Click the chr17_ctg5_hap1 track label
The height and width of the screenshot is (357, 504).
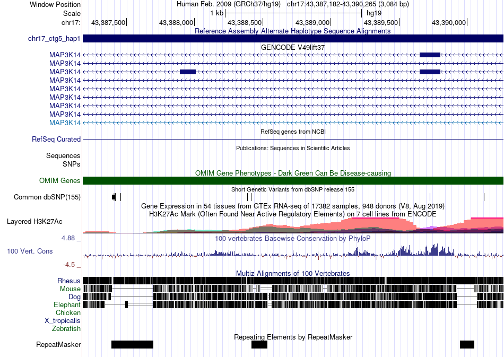54,39
